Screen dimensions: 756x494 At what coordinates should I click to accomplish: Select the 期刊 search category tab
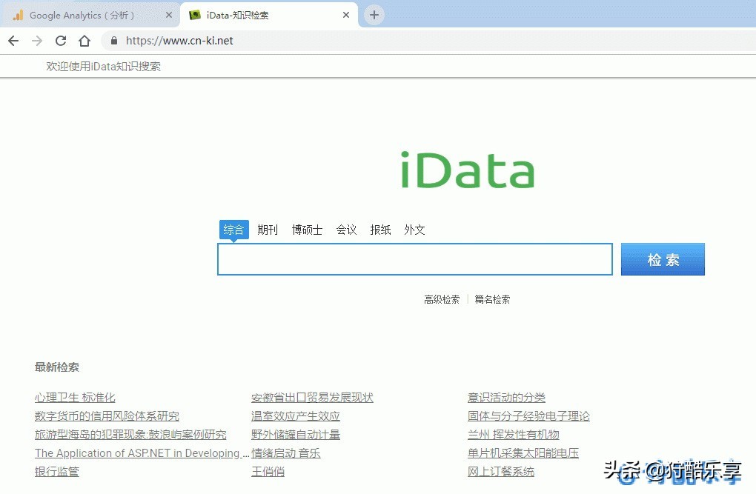coord(268,230)
